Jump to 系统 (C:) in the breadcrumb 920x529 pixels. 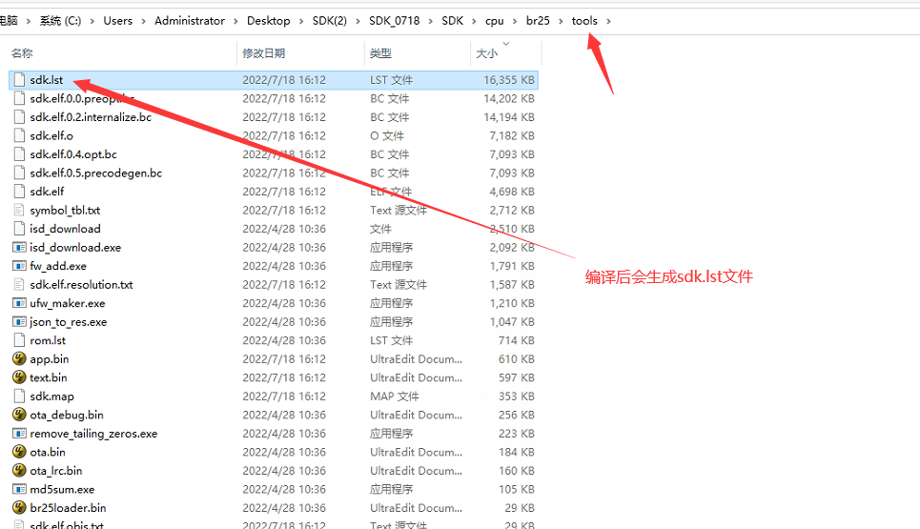click(60, 21)
